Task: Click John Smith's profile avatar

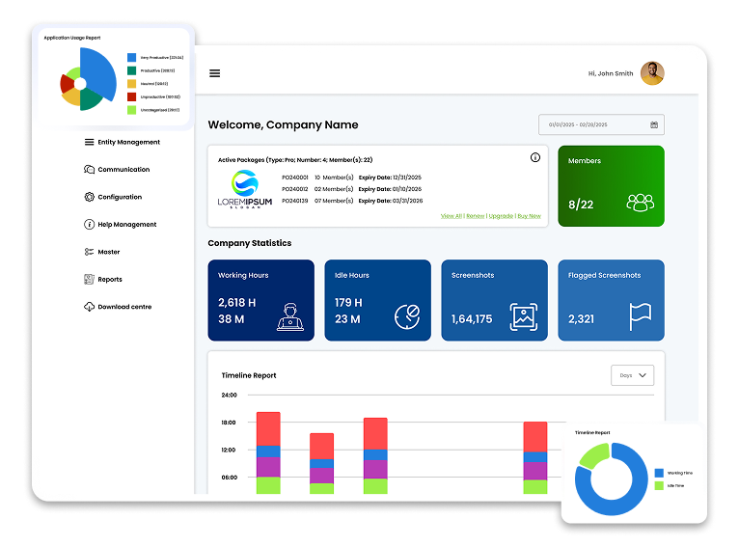Action: coord(652,73)
